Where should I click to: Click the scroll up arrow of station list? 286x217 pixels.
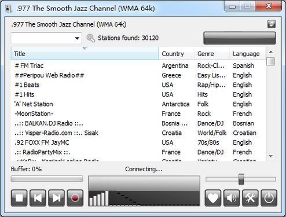click(271, 52)
